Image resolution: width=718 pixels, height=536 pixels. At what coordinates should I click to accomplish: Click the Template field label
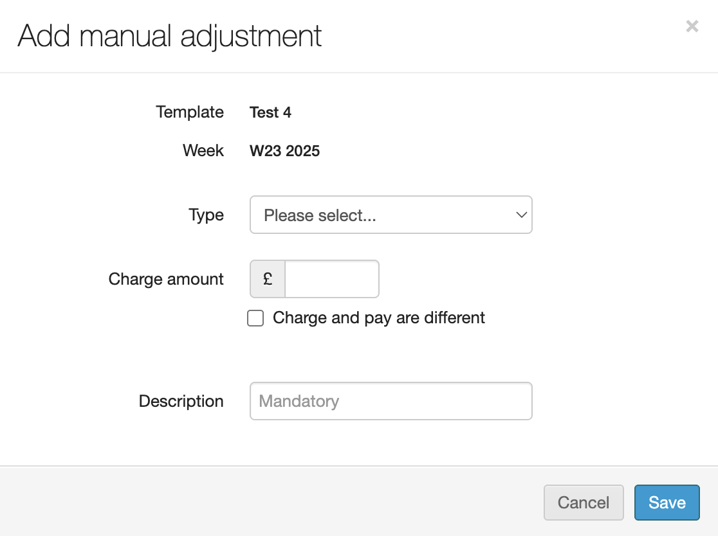[x=189, y=112]
